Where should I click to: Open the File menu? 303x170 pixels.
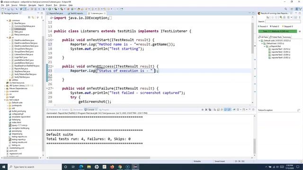[2, 5]
